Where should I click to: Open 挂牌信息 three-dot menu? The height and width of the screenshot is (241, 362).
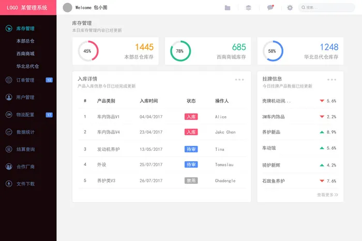coord(331,80)
